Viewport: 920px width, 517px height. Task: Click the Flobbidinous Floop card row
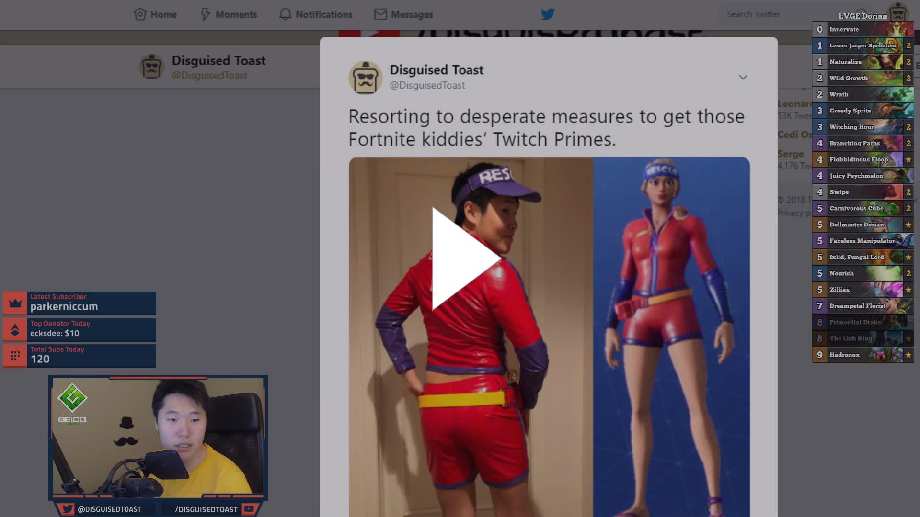[x=863, y=159]
